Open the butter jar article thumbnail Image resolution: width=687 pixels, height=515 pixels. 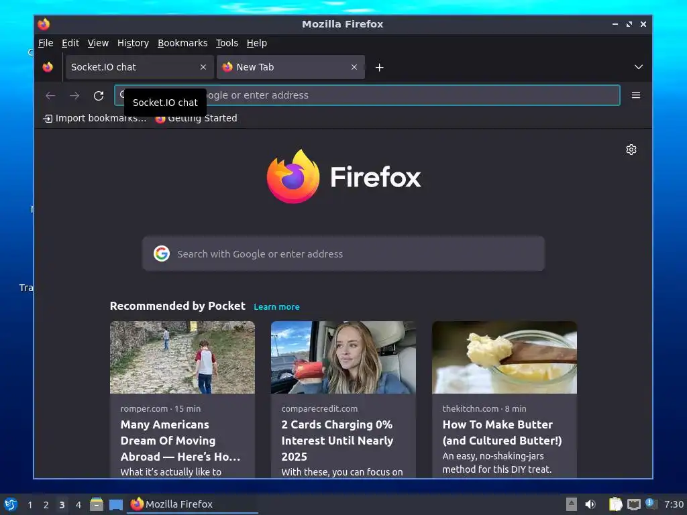(505, 357)
